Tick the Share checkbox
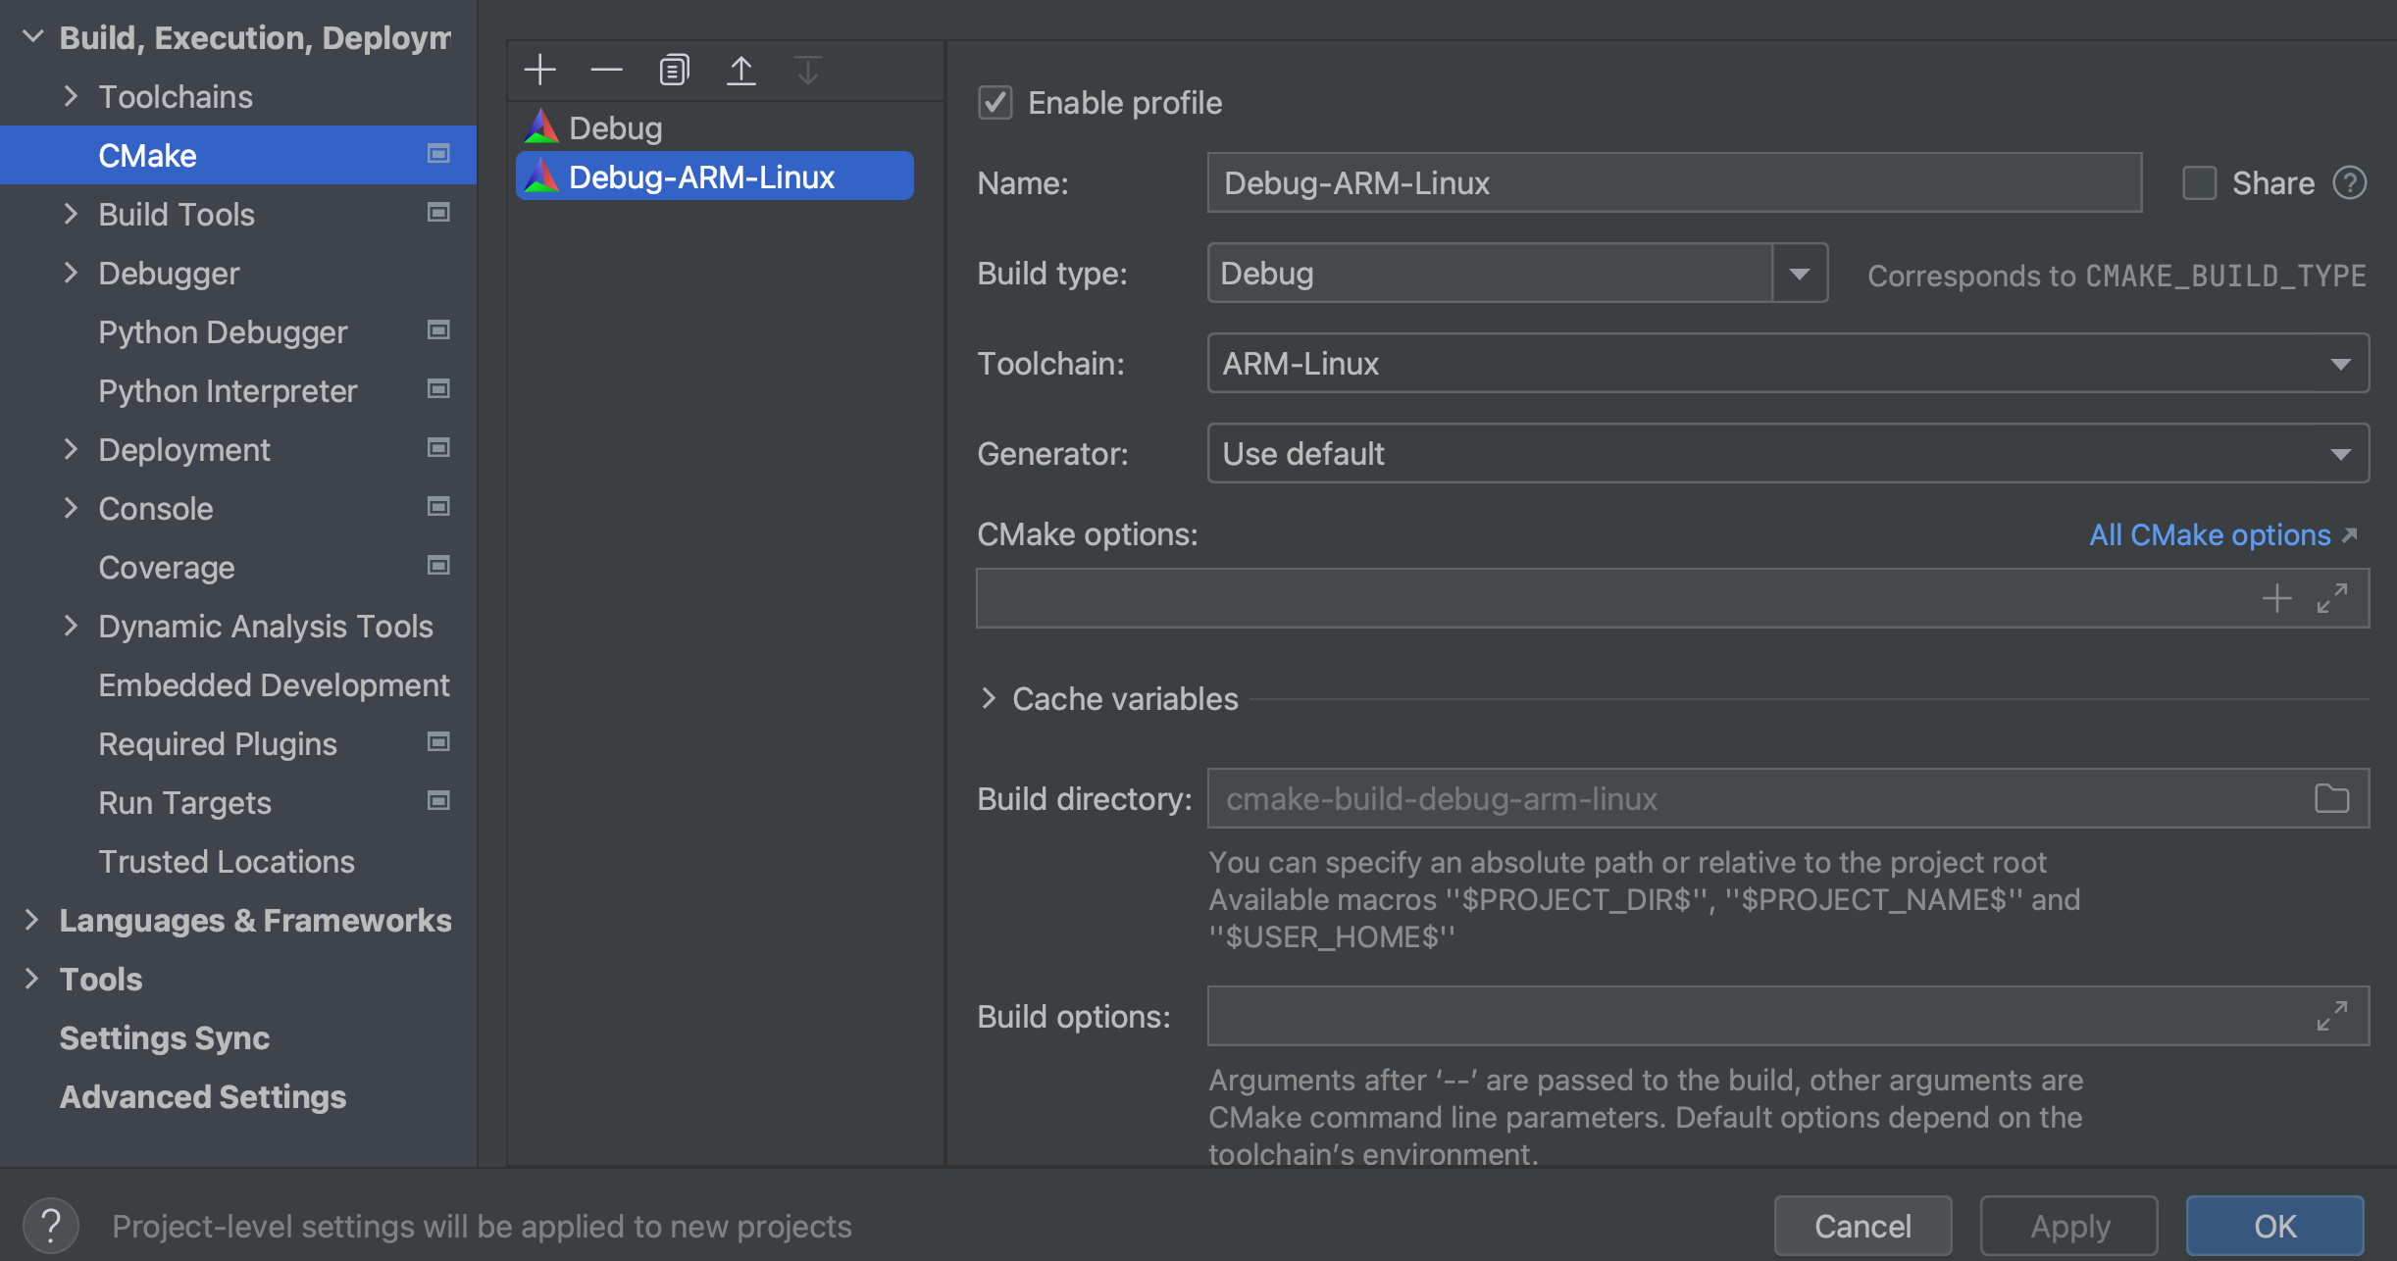The image size is (2397, 1261). 2199,182
